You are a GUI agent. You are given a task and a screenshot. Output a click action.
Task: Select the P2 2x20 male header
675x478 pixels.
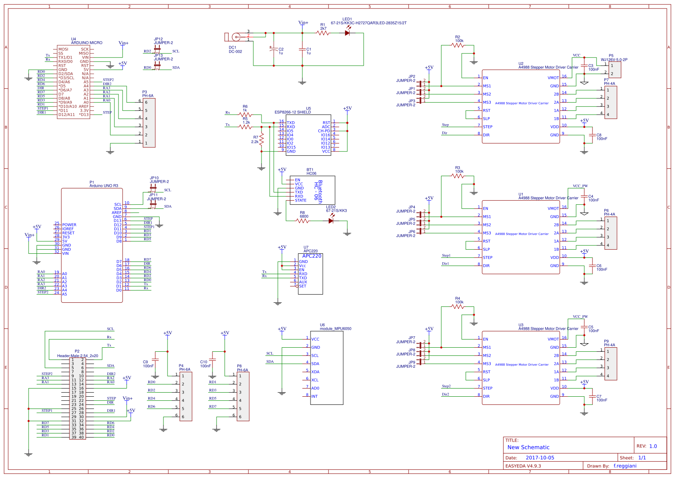coord(77,398)
